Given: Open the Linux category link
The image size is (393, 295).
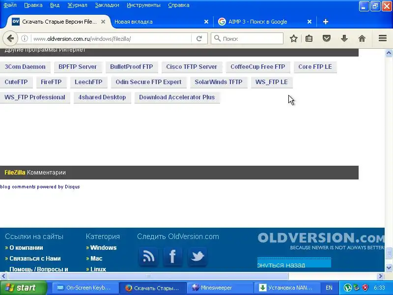Looking at the screenshot, I should [98, 269].
